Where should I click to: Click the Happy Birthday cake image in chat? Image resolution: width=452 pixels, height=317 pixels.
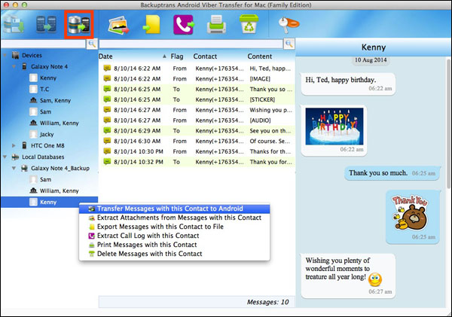tap(334, 126)
